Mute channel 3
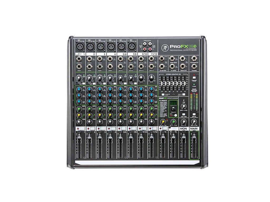The image size is (270, 202). coord(103,128)
